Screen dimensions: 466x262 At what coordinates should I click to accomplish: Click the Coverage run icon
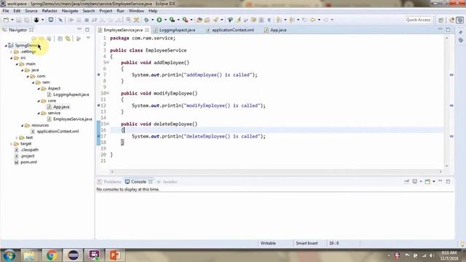pos(172,20)
